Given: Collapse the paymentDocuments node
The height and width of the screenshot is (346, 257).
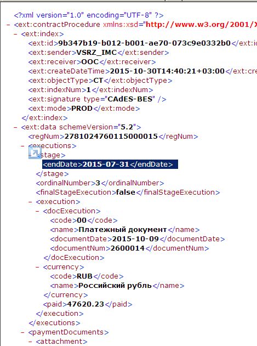Looking at the screenshot, I should [x=22, y=332].
